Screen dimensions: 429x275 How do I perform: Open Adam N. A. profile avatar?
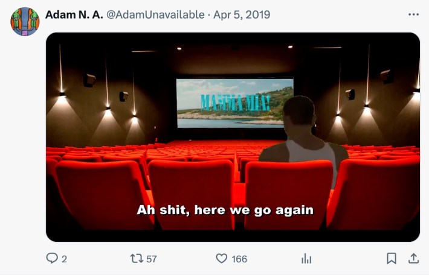25,22
